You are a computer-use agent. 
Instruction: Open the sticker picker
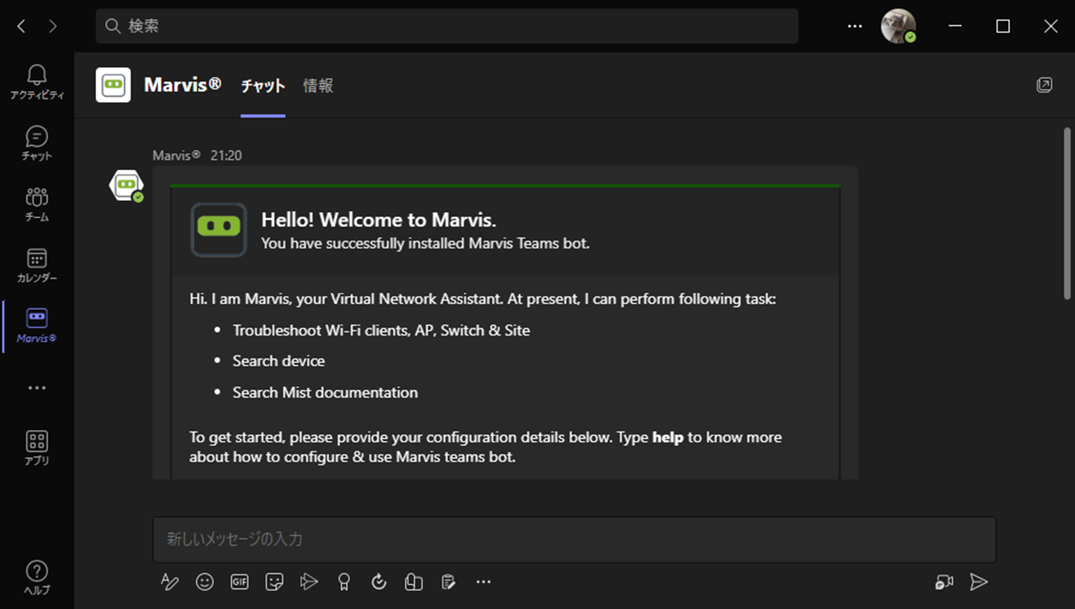(x=274, y=582)
